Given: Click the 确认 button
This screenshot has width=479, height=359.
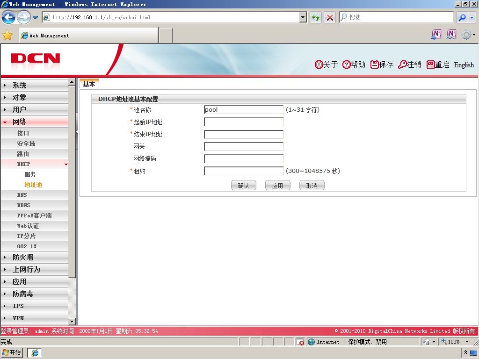Looking at the screenshot, I should [x=243, y=185].
